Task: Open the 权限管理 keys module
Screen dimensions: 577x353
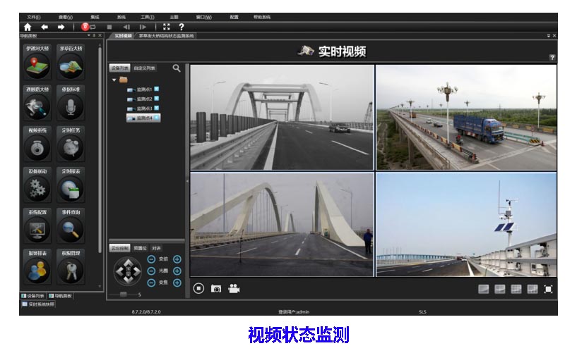Action: pos(71,268)
